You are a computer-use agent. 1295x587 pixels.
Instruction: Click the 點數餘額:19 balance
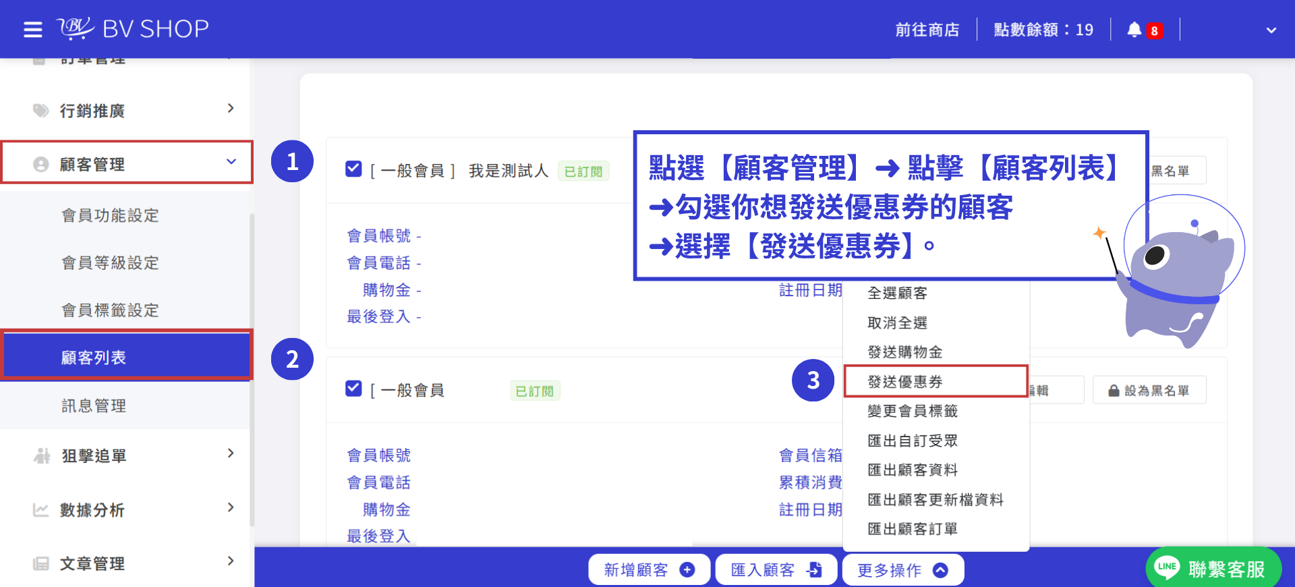tap(1043, 30)
